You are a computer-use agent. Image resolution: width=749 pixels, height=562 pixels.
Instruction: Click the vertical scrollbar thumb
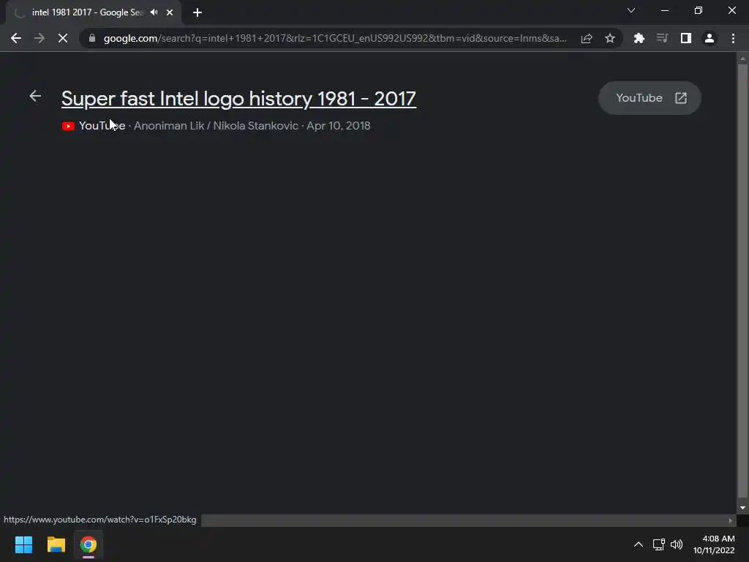[x=742, y=280]
